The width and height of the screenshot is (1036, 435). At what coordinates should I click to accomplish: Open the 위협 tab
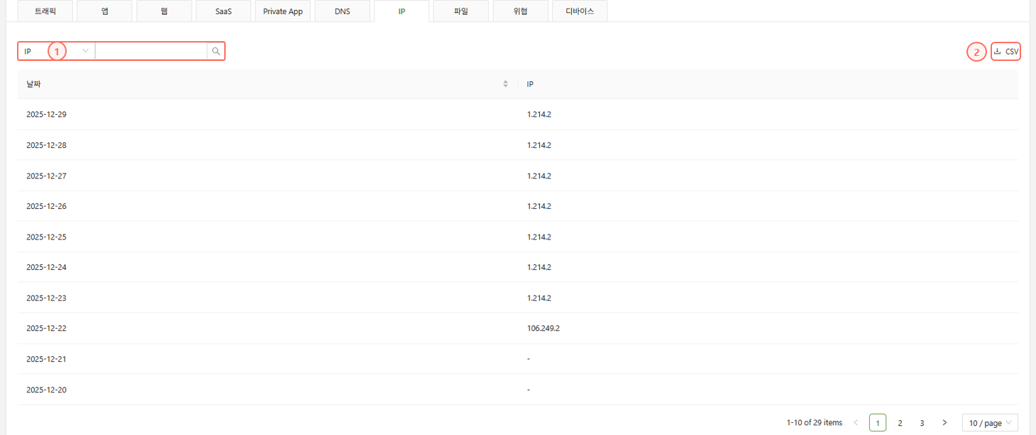(x=520, y=11)
